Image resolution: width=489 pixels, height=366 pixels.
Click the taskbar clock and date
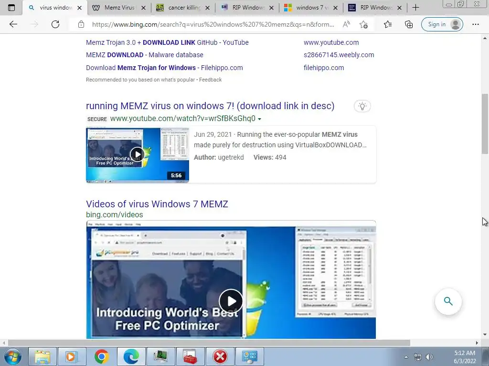[465, 357]
